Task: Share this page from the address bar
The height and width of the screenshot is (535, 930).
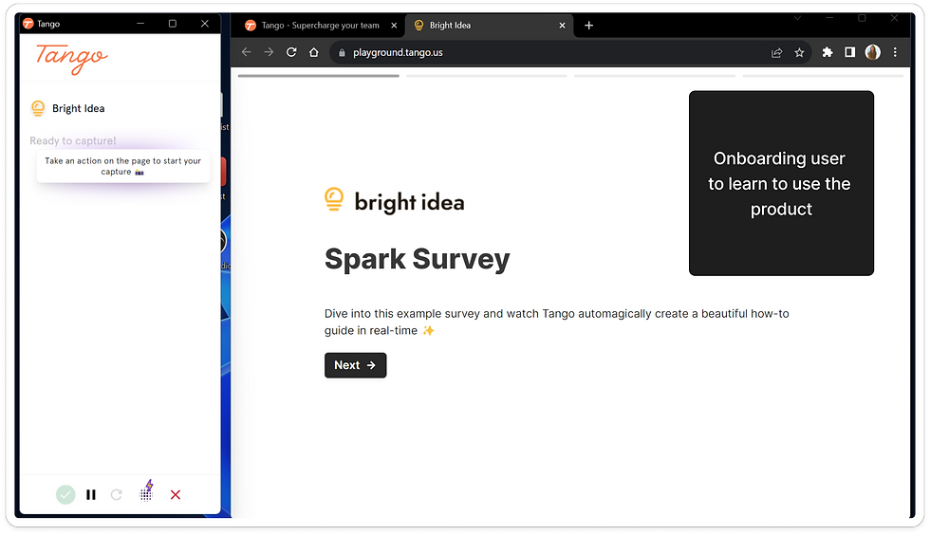Action: point(777,53)
